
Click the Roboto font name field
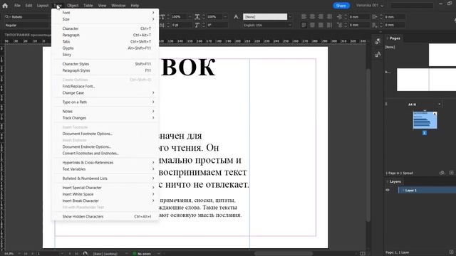pyautogui.click(x=28, y=17)
